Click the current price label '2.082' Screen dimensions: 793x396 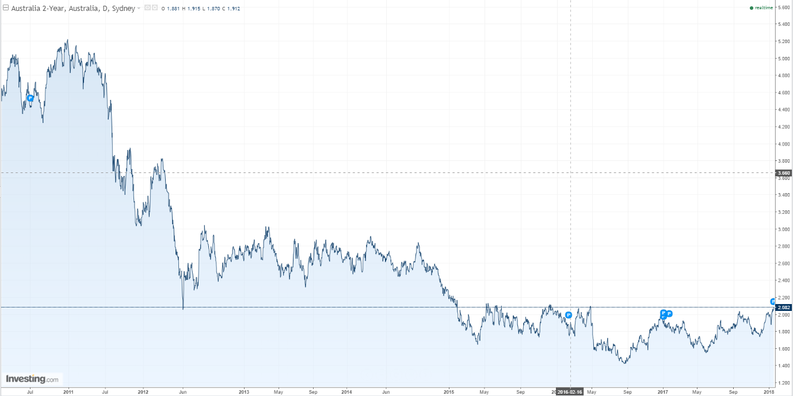(x=784, y=307)
